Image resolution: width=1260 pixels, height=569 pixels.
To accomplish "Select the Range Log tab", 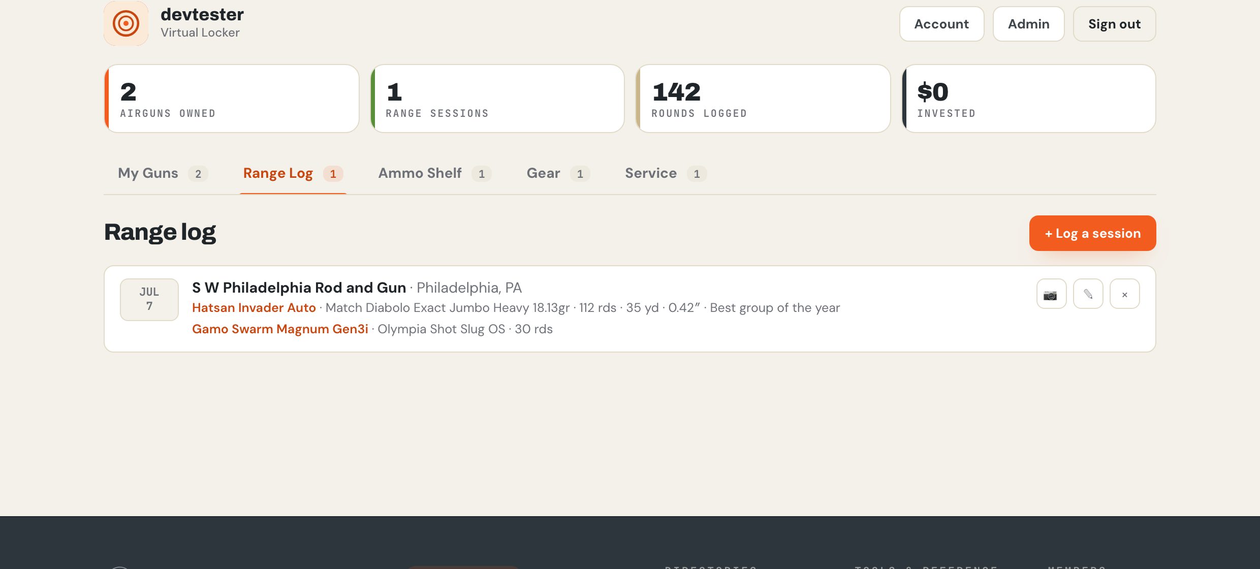I will pos(293,173).
